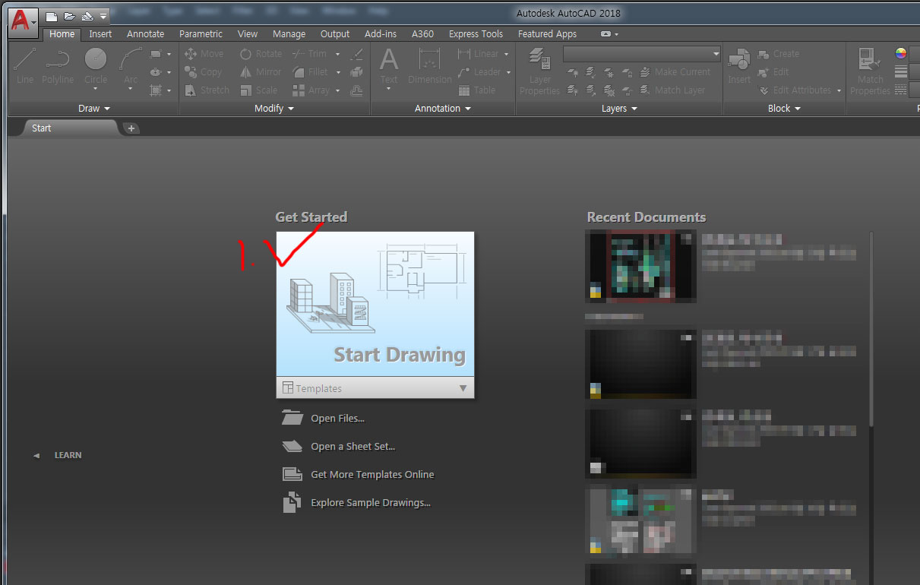Screen dimensions: 920x585
Task: Expand the Modify panel title
Action: 274,109
